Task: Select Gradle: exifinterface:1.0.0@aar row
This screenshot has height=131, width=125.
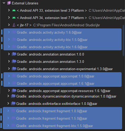Action: click(x=57, y=104)
